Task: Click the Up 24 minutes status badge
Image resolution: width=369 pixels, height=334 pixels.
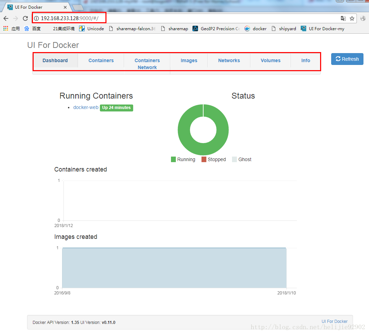Action: [x=117, y=108]
